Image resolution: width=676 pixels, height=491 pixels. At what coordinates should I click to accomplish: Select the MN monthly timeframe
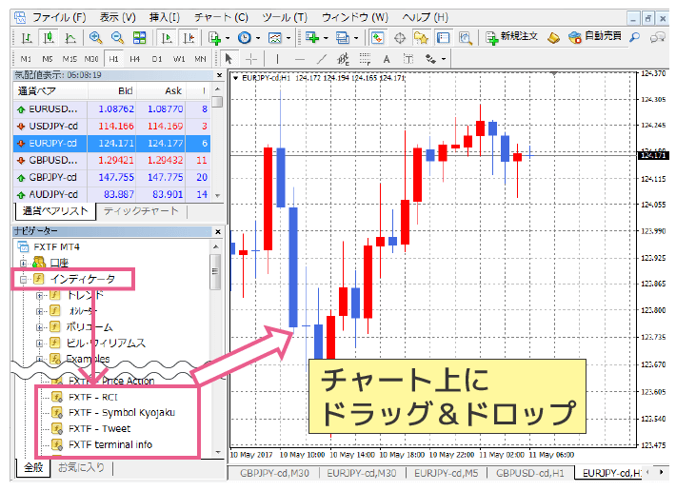(200, 59)
